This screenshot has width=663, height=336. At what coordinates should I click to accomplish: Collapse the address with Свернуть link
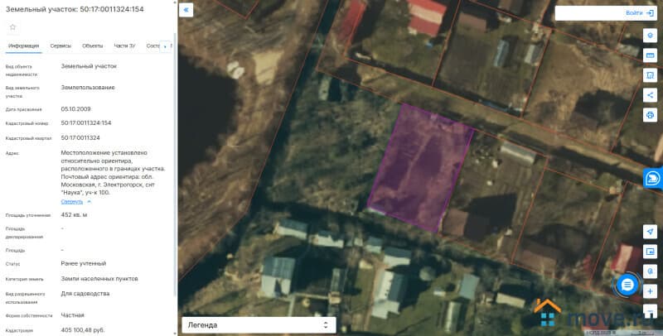coord(76,201)
